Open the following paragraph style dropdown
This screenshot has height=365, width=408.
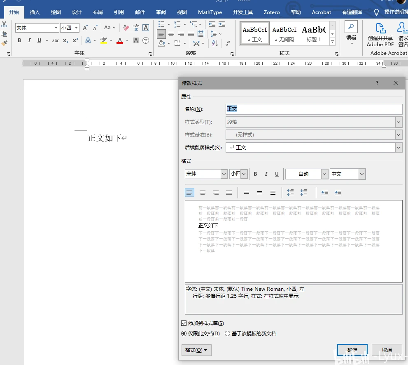tap(399, 147)
